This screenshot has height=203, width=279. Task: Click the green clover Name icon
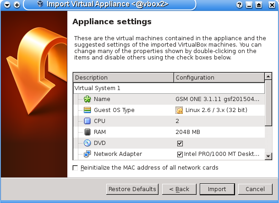(x=87, y=99)
